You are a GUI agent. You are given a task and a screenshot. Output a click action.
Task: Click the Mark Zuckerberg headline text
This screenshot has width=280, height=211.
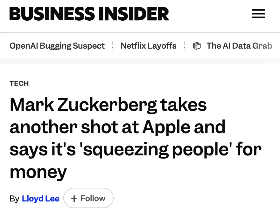(136, 138)
